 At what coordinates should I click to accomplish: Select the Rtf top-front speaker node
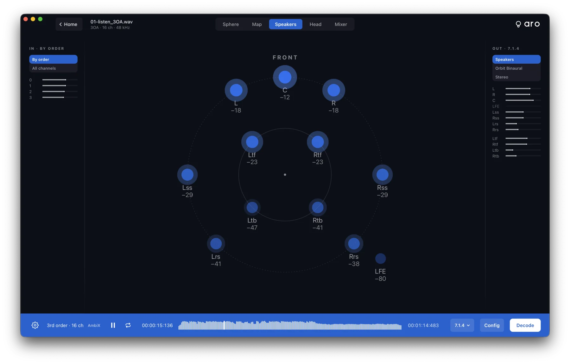[318, 142]
